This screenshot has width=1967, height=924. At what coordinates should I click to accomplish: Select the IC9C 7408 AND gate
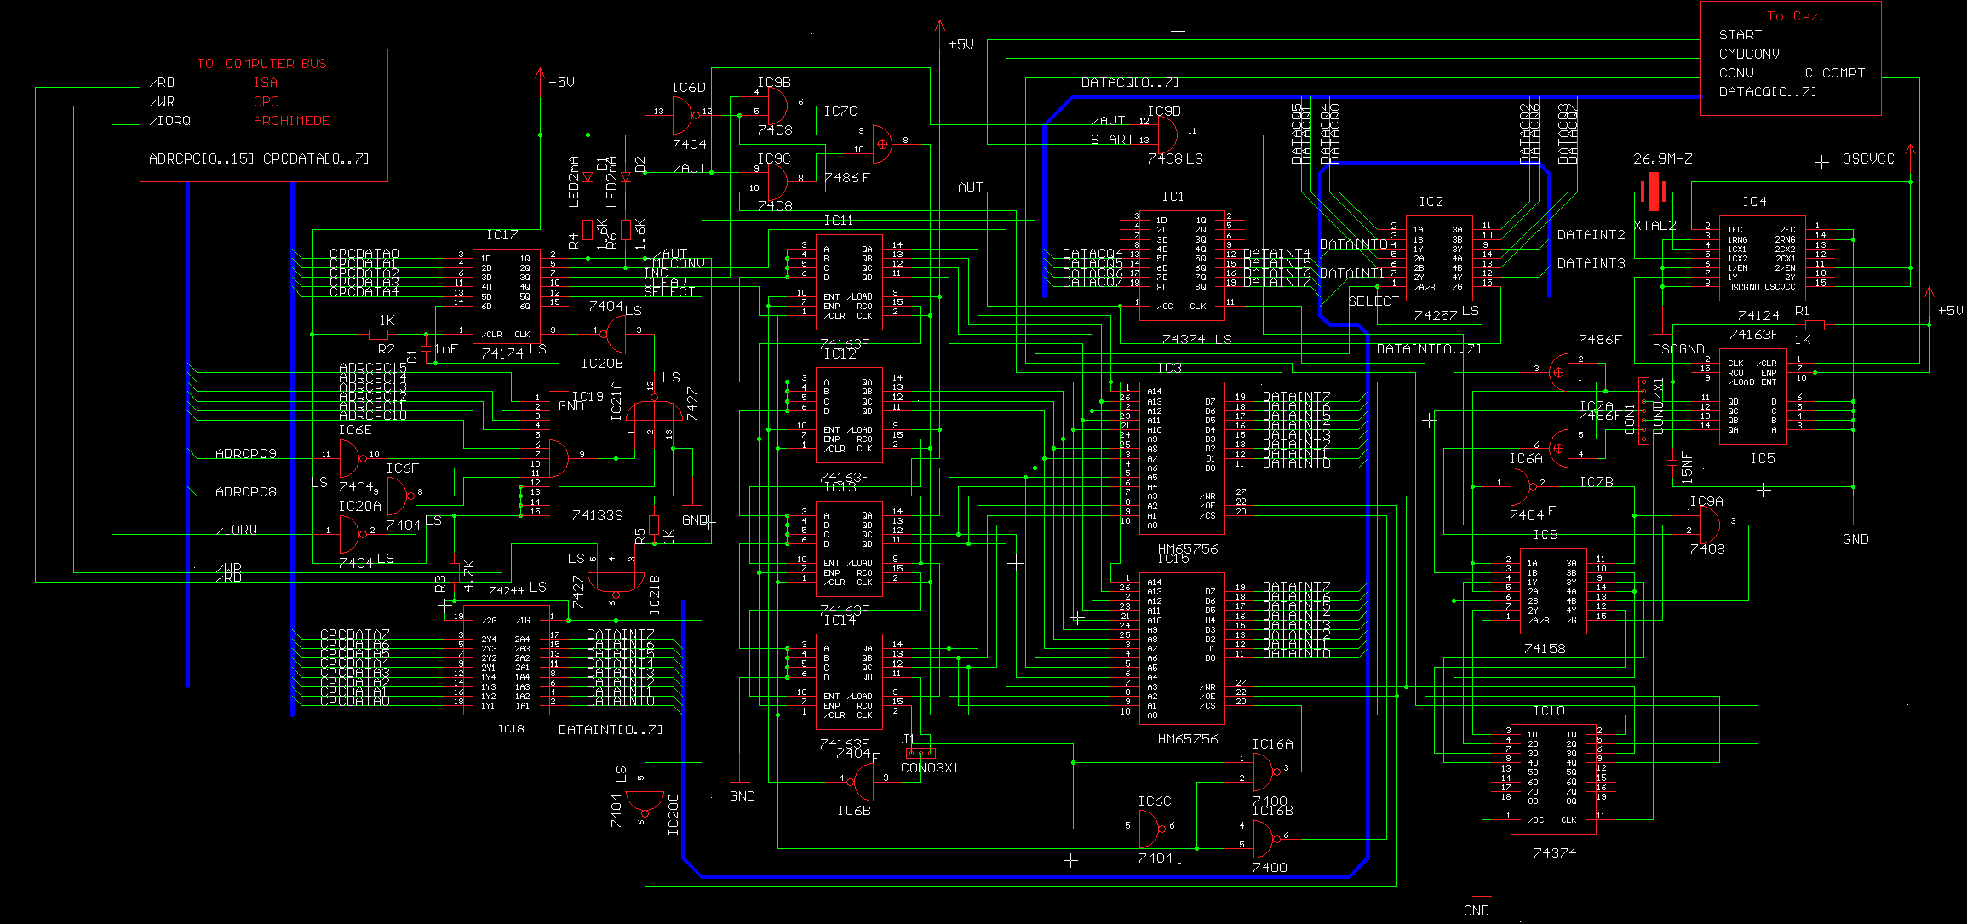[x=778, y=181]
